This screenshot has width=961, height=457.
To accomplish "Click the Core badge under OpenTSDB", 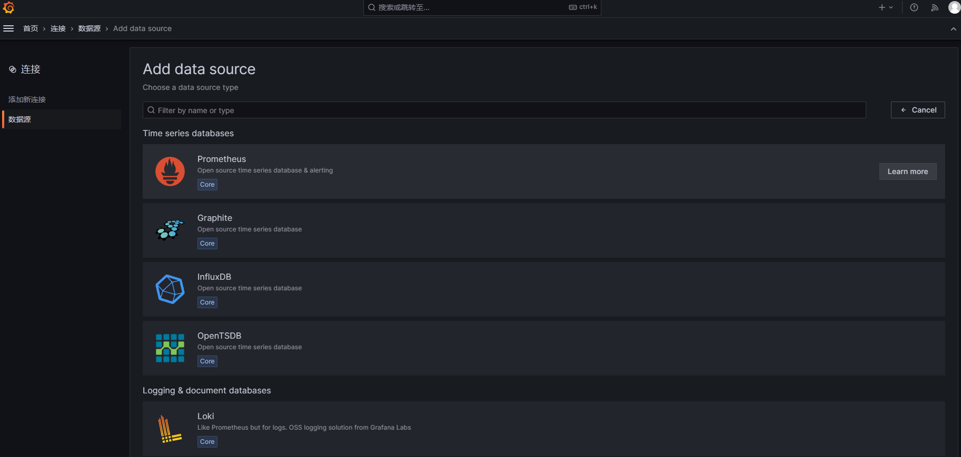I will pos(207,361).
